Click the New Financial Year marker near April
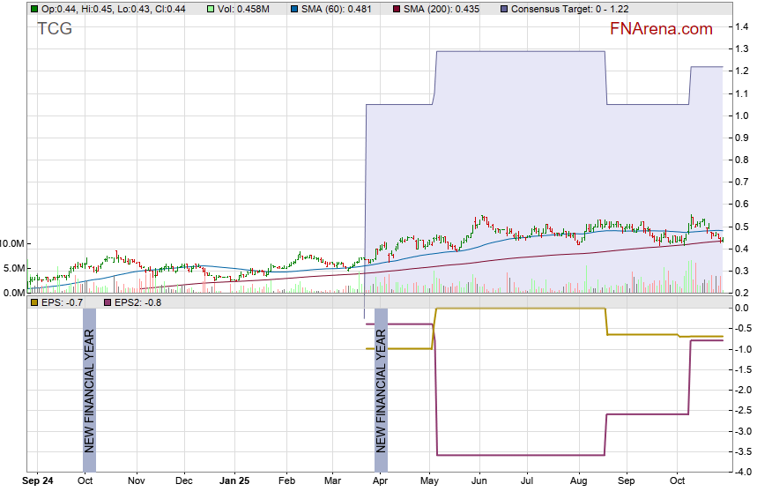Screen dimensions: 757x499 click(x=381, y=391)
